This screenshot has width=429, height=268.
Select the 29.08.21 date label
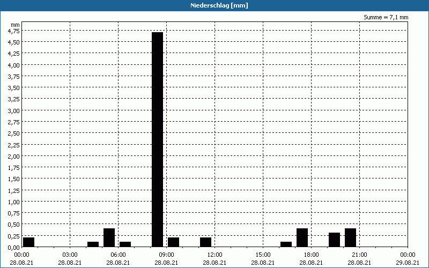pyautogui.click(x=408, y=263)
